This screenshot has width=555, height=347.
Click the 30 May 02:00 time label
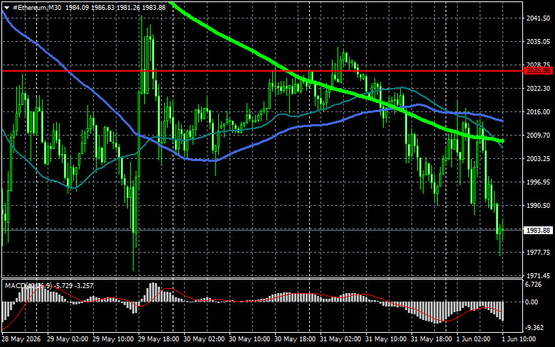[x=204, y=339]
